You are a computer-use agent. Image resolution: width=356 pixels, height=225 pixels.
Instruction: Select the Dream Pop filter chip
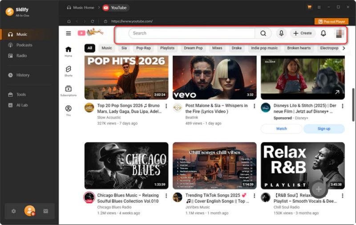[193, 48]
